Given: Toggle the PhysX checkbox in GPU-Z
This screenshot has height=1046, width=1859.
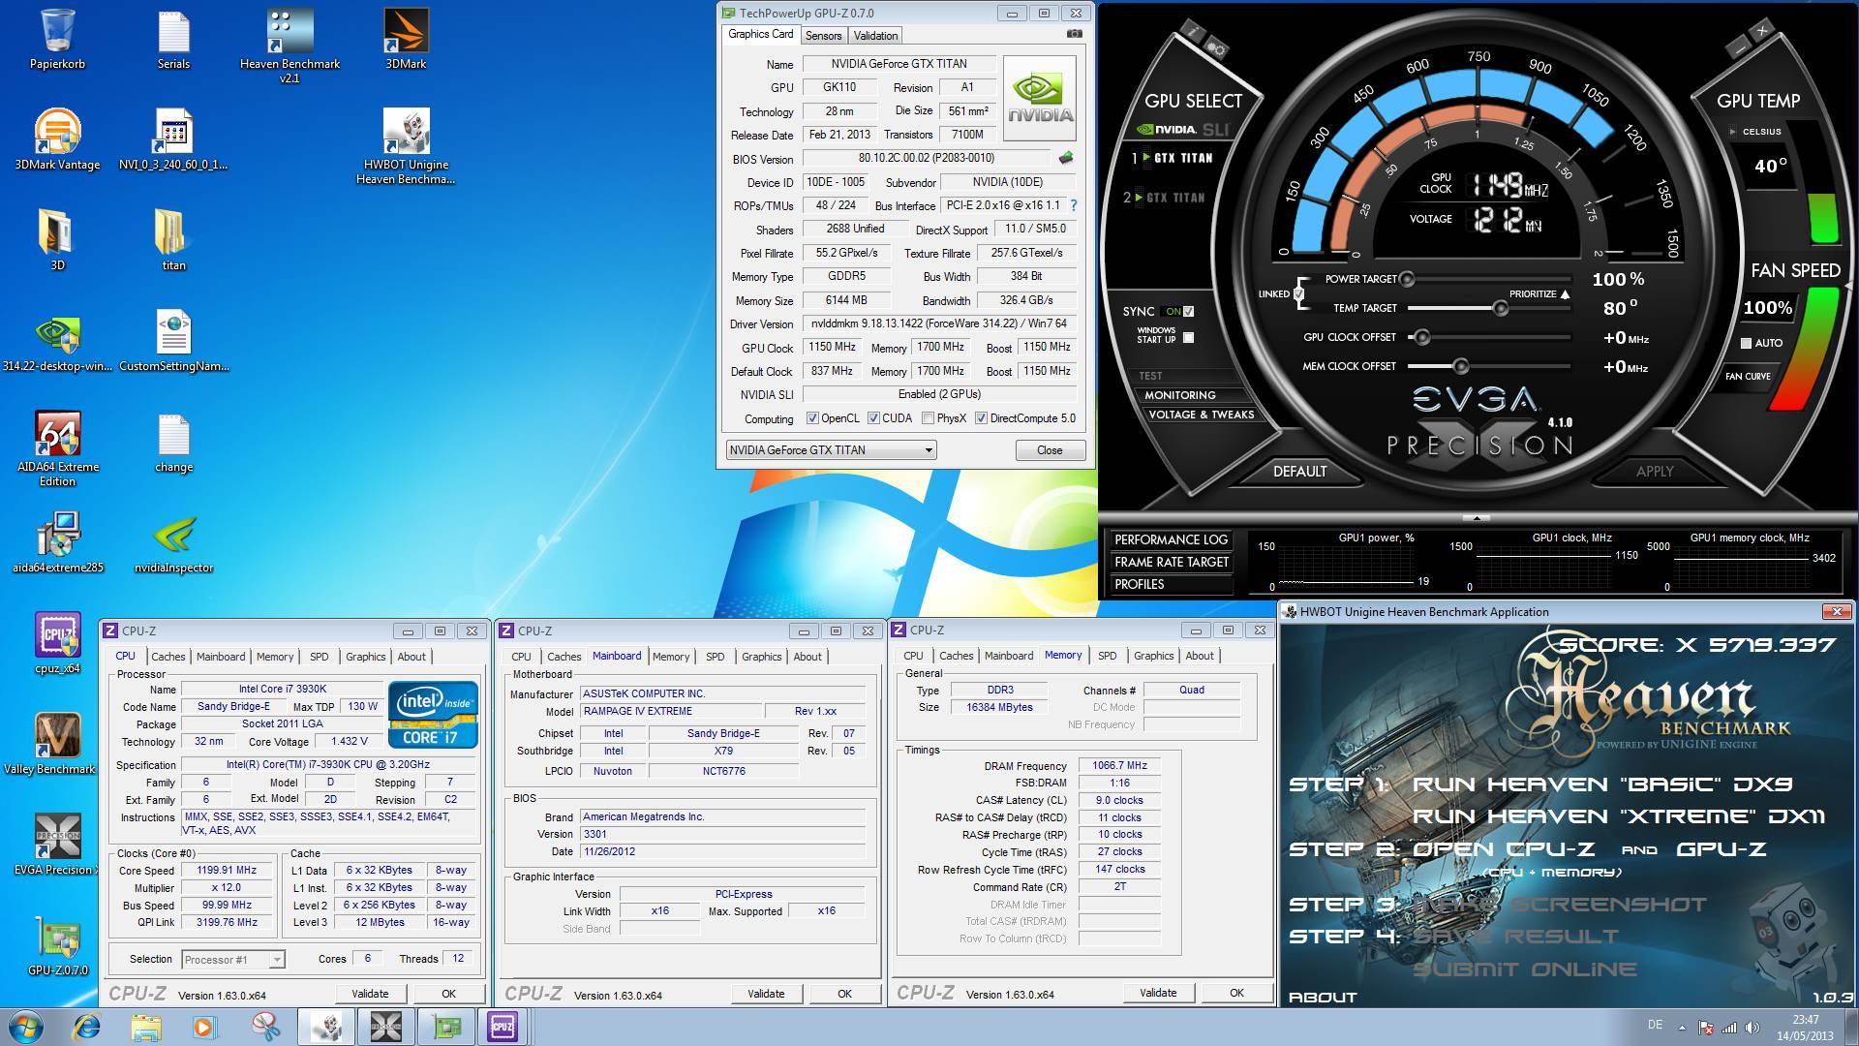Looking at the screenshot, I should (x=928, y=418).
